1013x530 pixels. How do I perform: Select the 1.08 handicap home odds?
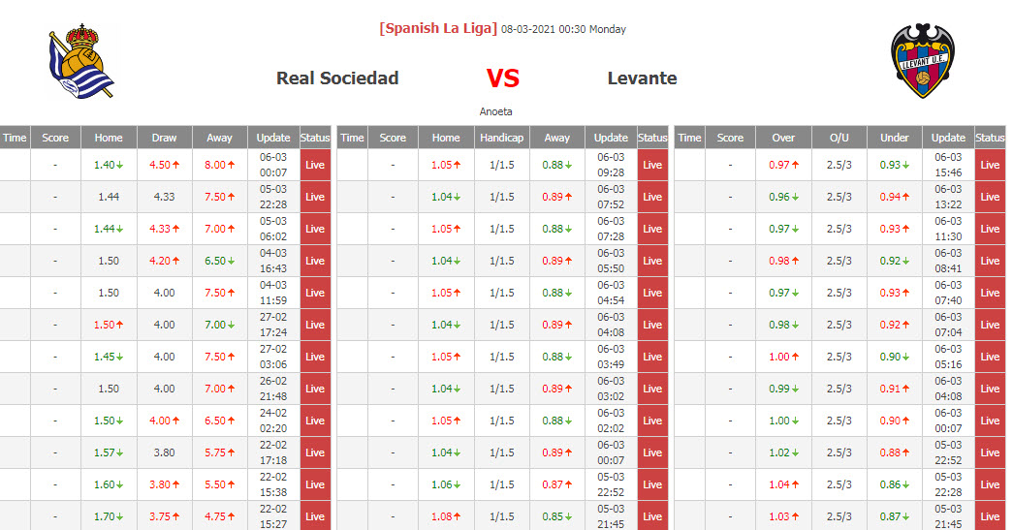[x=445, y=516]
